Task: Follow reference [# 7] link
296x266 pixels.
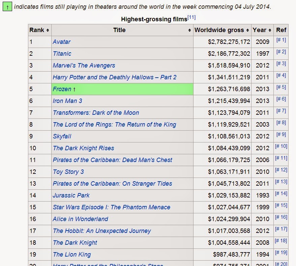Action: pyautogui.click(x=281, y=111)
